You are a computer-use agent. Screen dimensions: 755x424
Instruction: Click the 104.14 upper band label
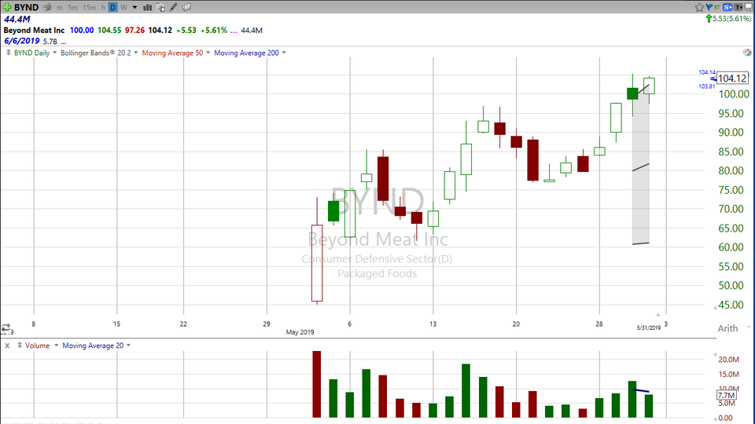pos(707,72)
